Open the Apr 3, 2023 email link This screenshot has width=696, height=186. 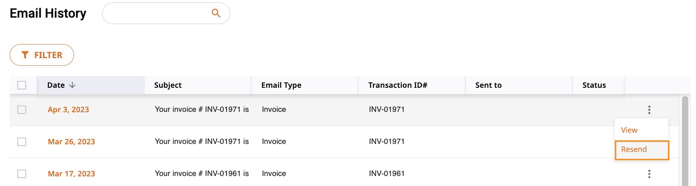(x=68, y=109)
